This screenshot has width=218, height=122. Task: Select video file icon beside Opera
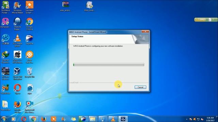(30, 89)
